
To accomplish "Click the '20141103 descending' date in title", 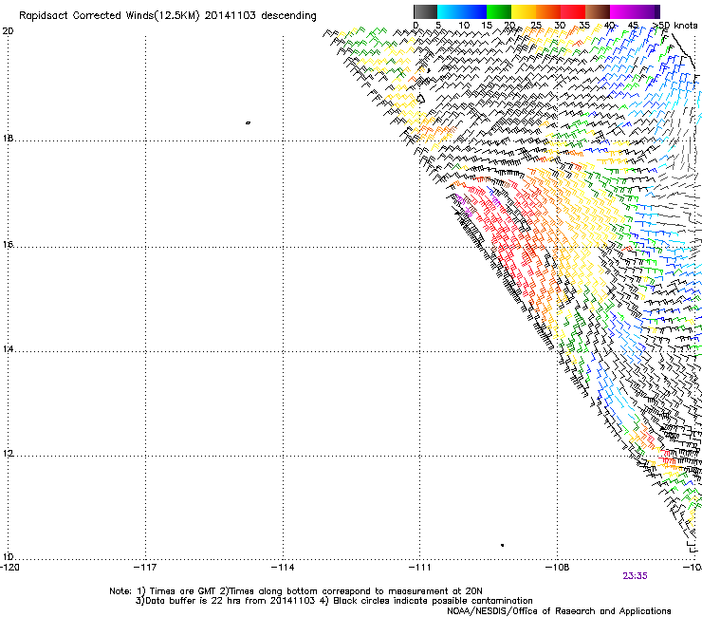I will [260, 15].
